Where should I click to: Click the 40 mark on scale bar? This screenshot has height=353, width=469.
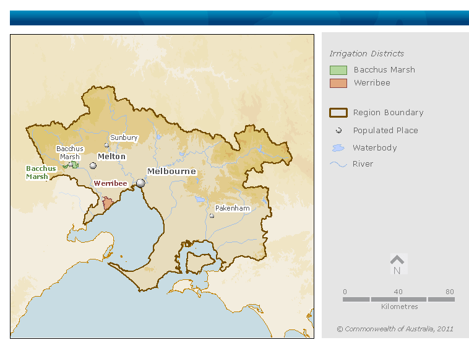coord(398,292)
